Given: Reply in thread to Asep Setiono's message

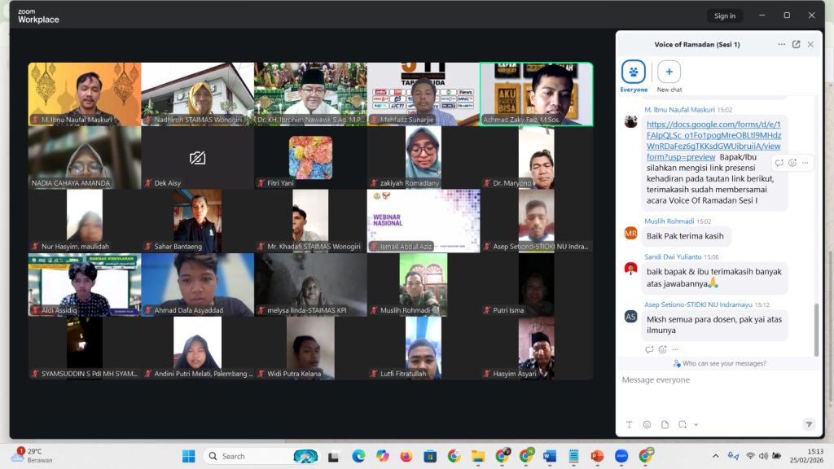Looking at the screenshot, I should pyautogui.click(x=649, y=349).
